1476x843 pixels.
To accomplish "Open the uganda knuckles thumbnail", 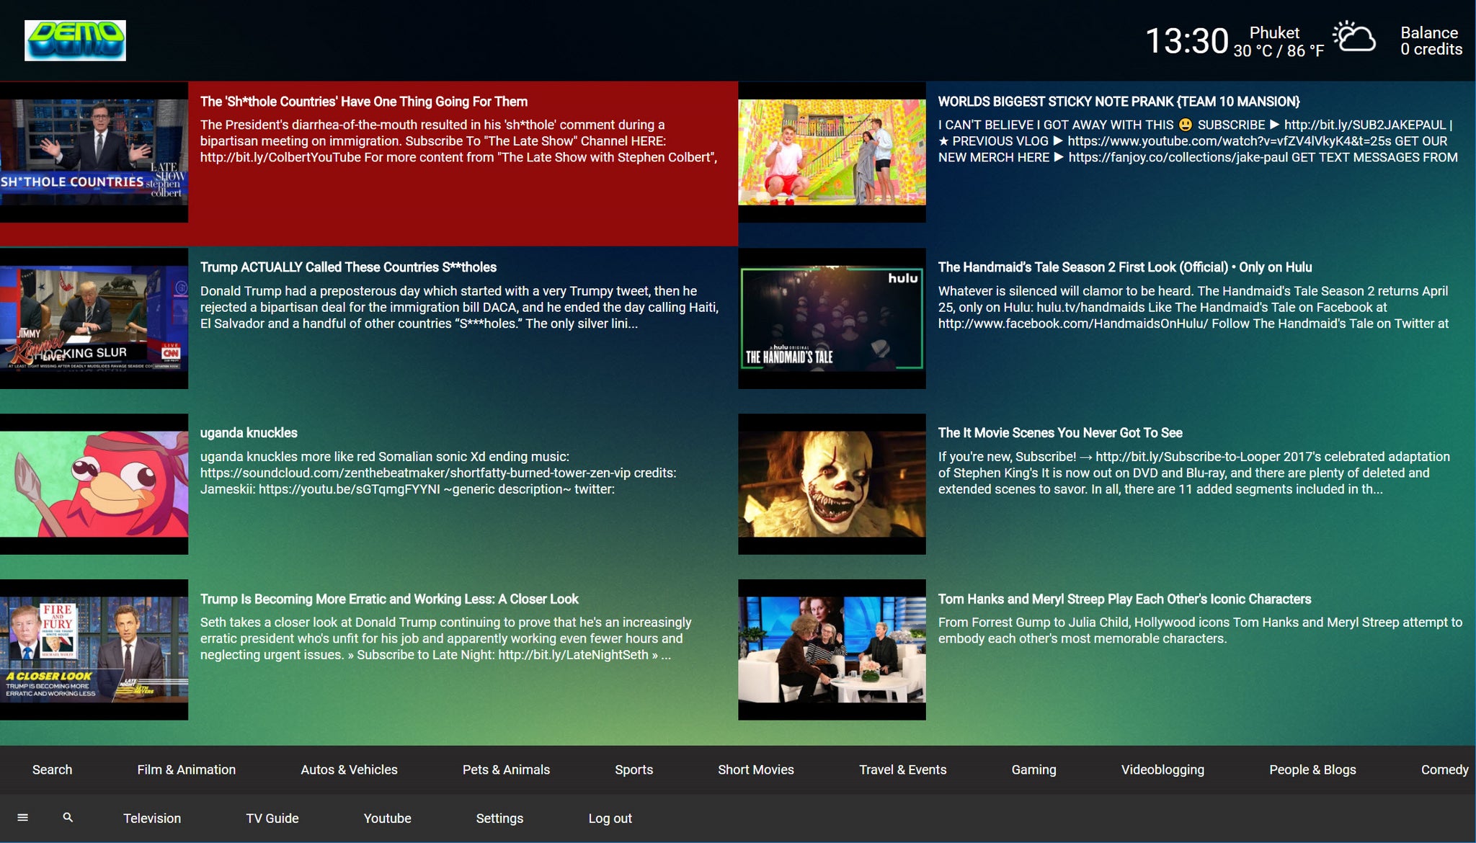I will click(94, 483).
